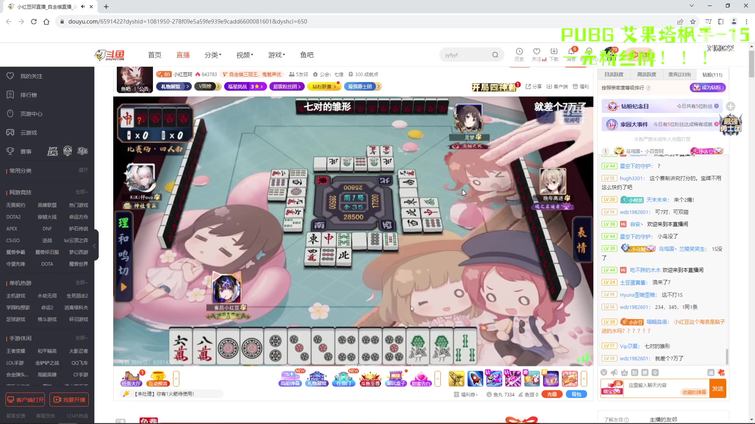The width and height of the screenshot is (755, 424).
Task: Click the 福利 gift box icon
Action: tap(580, 86)
